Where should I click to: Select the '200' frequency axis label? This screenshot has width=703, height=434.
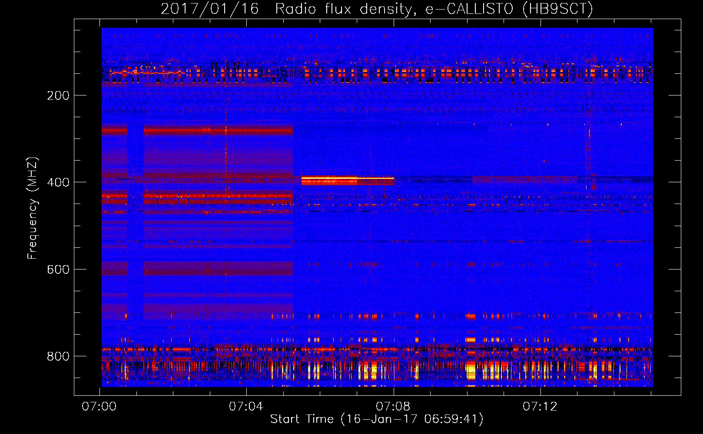click(x=58, y=95)
